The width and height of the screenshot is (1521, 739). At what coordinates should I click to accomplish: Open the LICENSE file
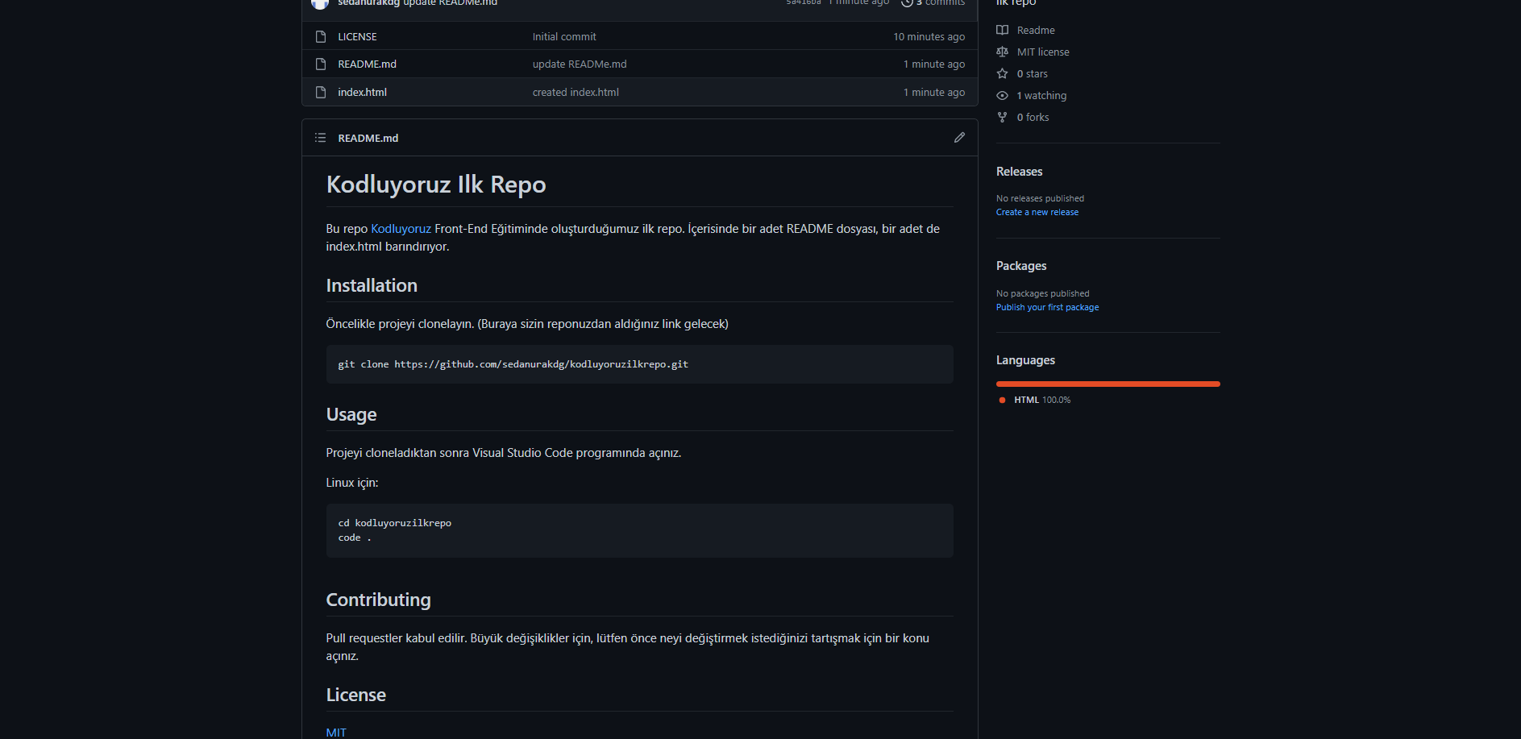click(357, 37)
